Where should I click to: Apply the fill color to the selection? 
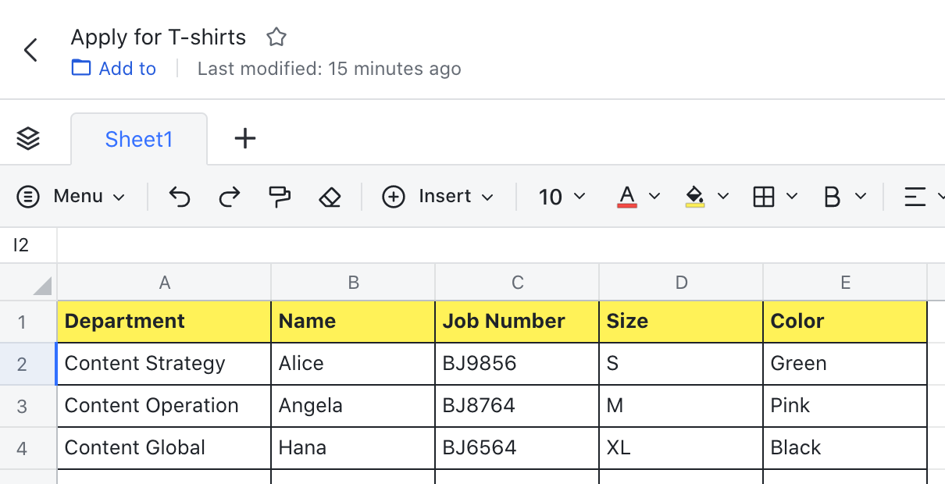694,197
